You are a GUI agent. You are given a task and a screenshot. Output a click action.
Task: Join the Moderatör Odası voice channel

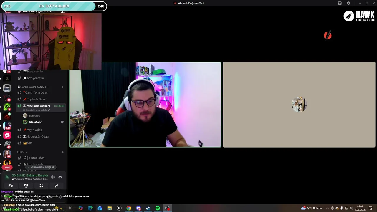tap(41, 137)
